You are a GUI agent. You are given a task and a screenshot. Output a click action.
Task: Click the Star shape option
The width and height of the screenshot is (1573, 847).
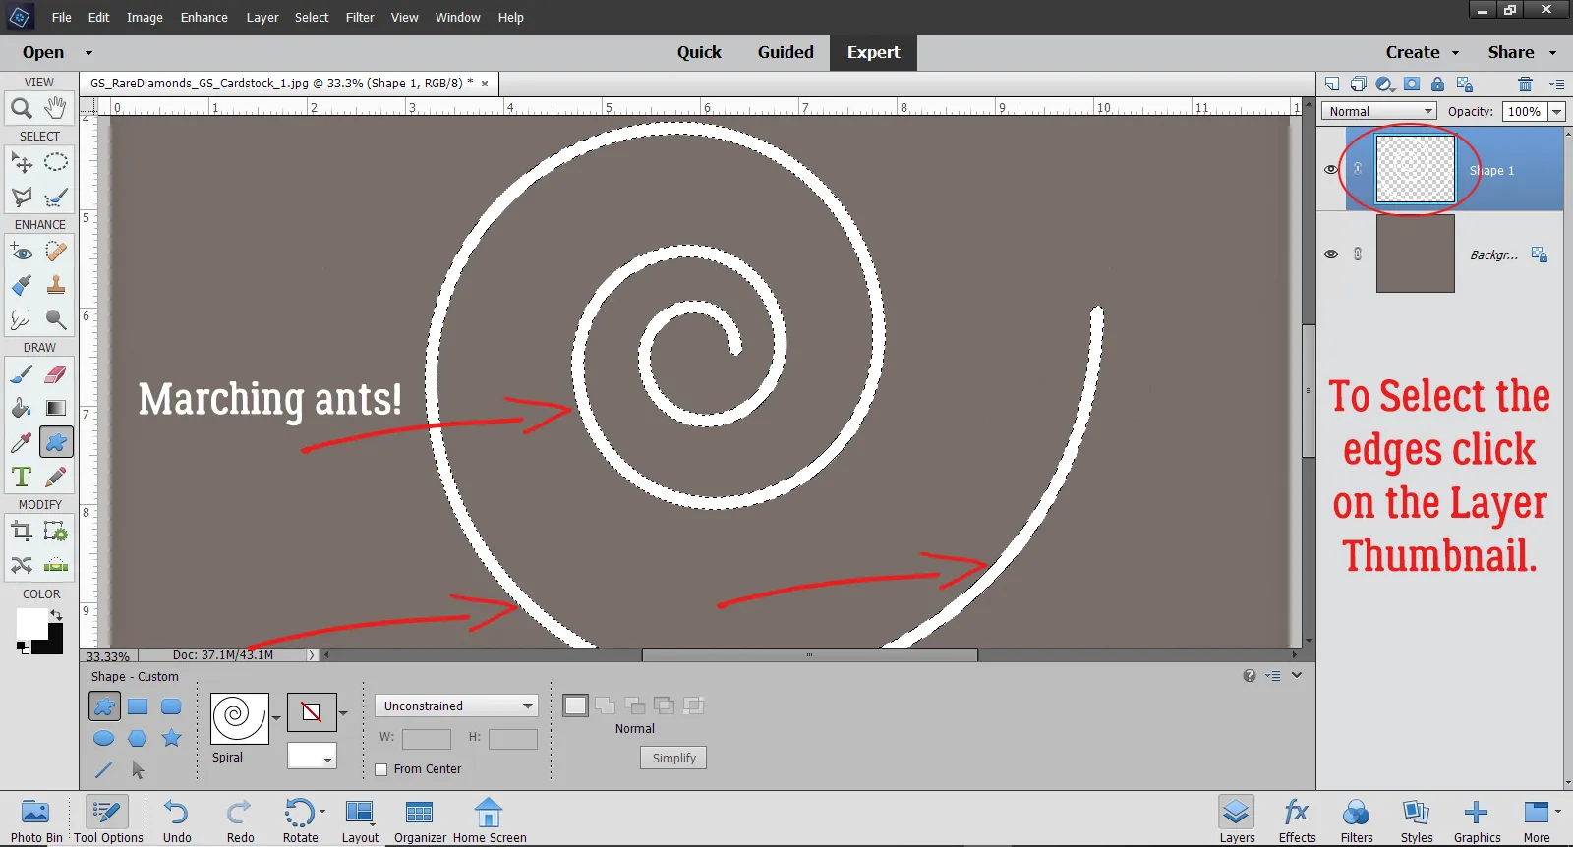pos(171,738)
